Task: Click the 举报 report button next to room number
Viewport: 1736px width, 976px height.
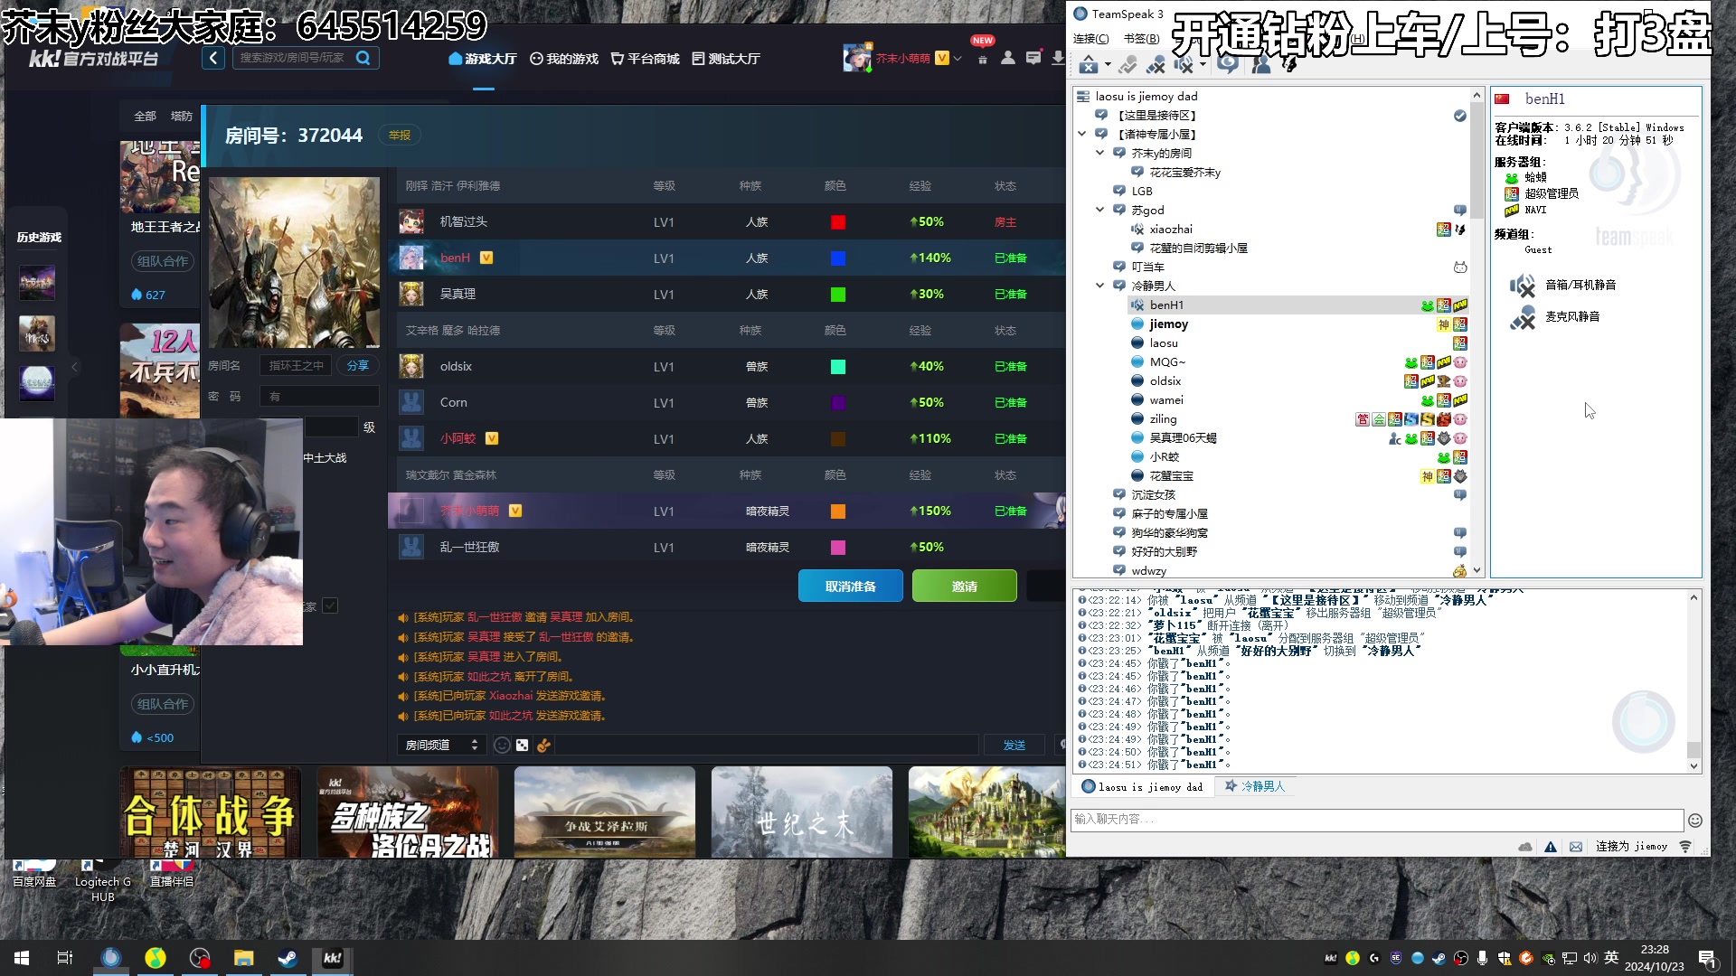Action: (400, 136)
